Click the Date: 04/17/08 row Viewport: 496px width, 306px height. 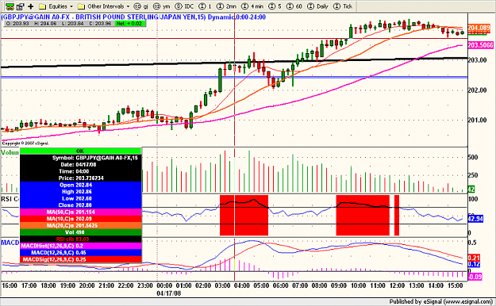click(x=81, y=164)
